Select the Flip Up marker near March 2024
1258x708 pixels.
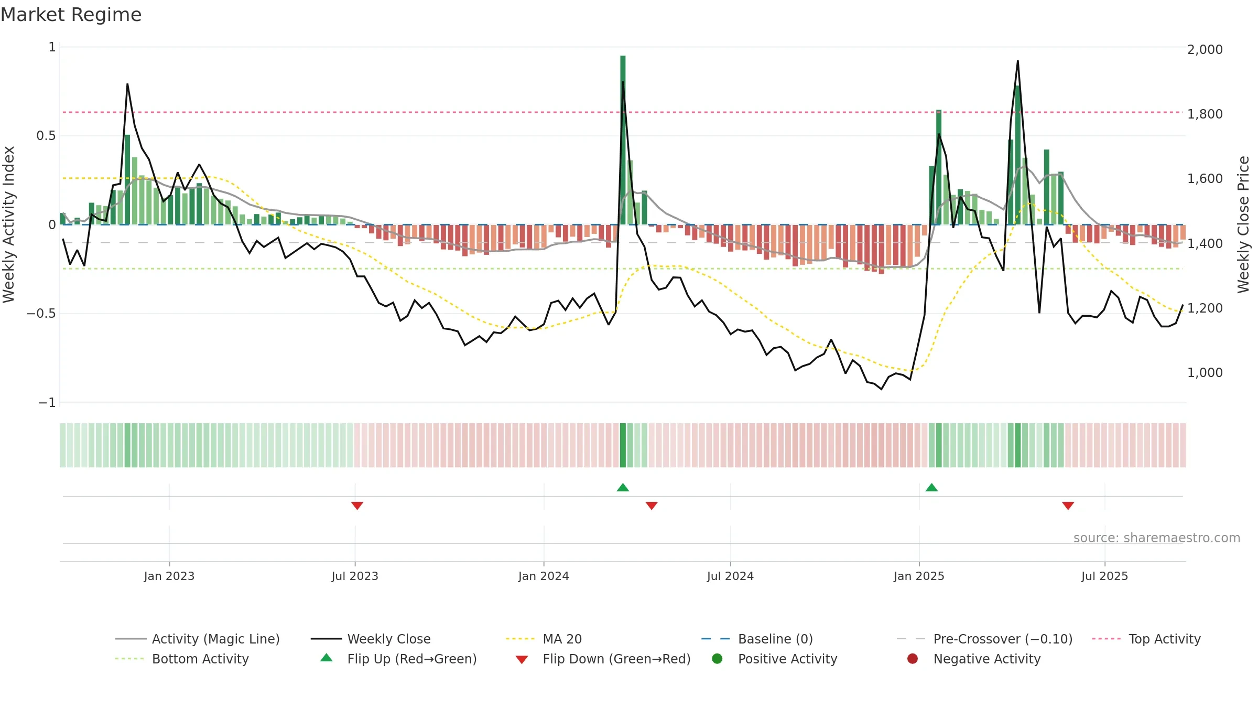click(623, 487)
